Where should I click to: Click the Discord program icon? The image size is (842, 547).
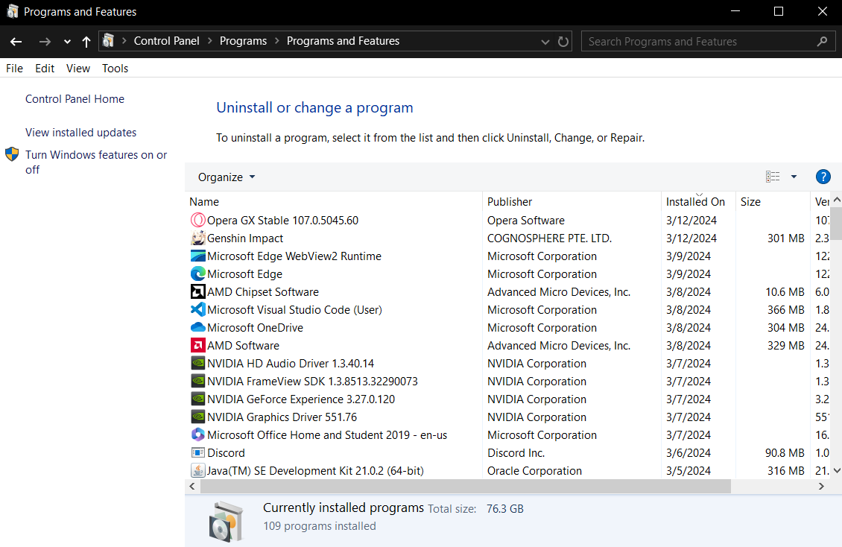click(x=197, y=452)
